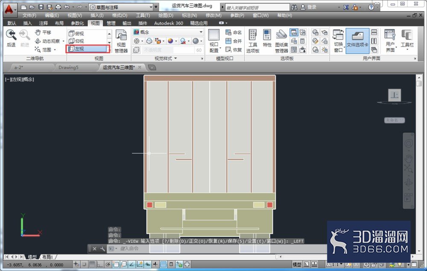The image size is (427, 271).
Task: Click the 后退 (Back) navigation icon
Action: (x=11, y=38)
